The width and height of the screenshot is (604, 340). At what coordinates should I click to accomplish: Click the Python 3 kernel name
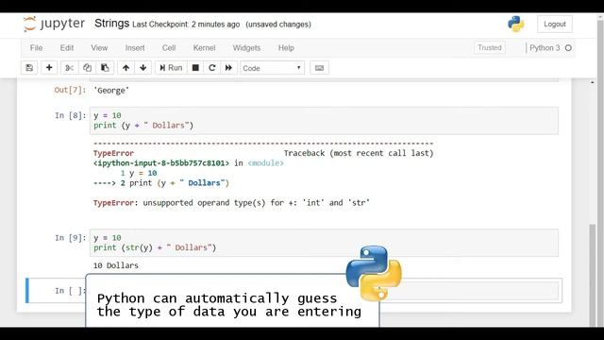coord(545,48)
